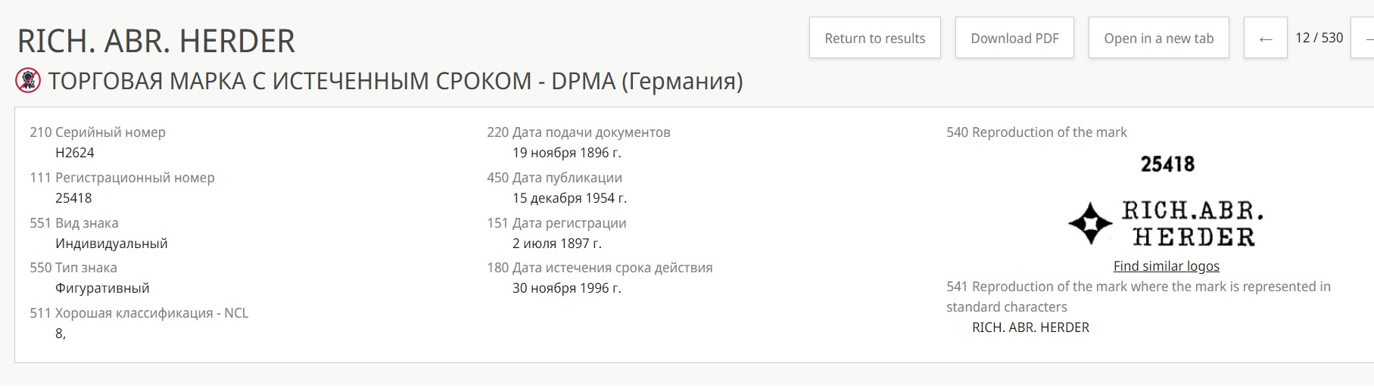Go to next record with right arrow
Viewport: 1374px width, 388px height.
tap(1369, 39)
